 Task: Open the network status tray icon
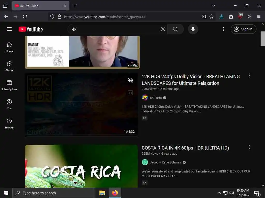[225, 193]
